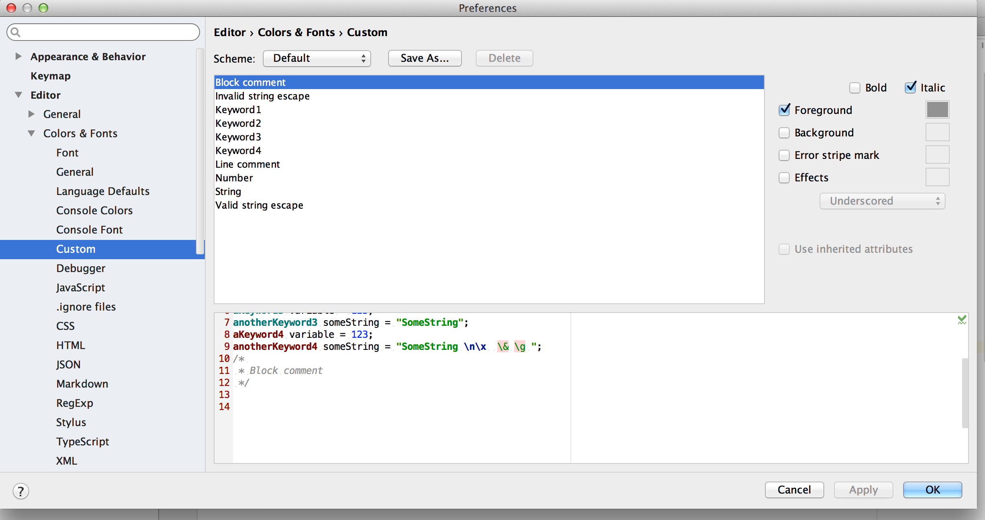This screenshot has width=985, height=520.
Task: Uncheck the Foreground checkbox
Action: point(784,110)
